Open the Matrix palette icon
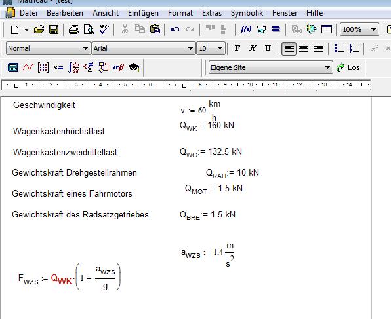Image resolution: width=391 pixels, height=319 pixels. (x=43, y=67)
